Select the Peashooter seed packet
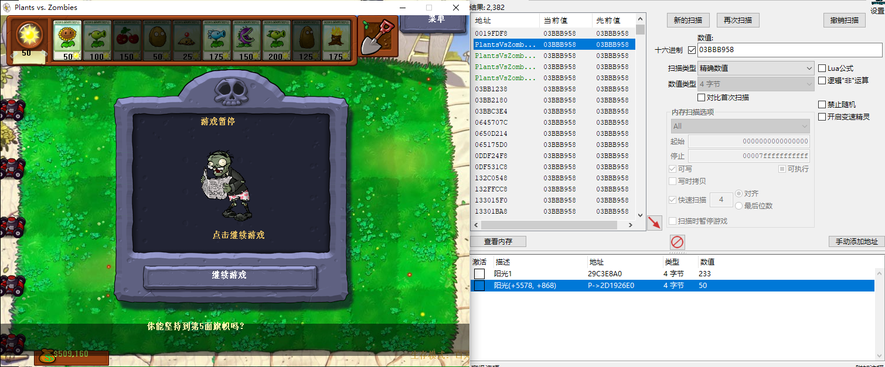Viewport: 885px width, 367px height. 97,40
